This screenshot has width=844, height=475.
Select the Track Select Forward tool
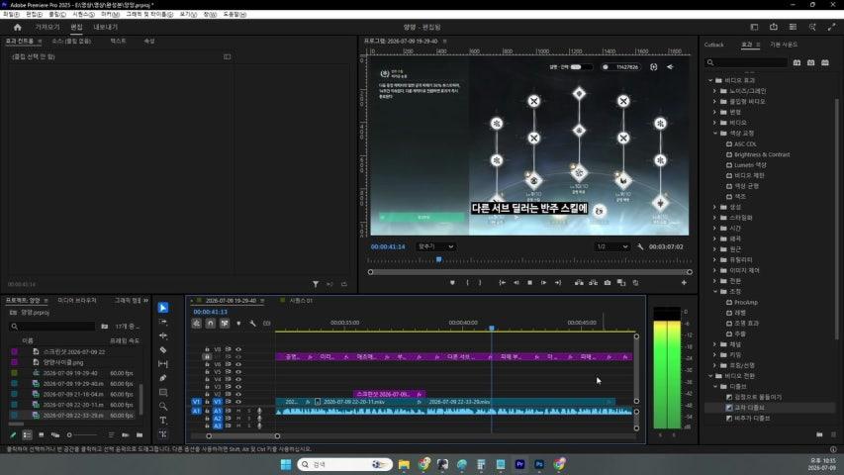click(163, 322)
